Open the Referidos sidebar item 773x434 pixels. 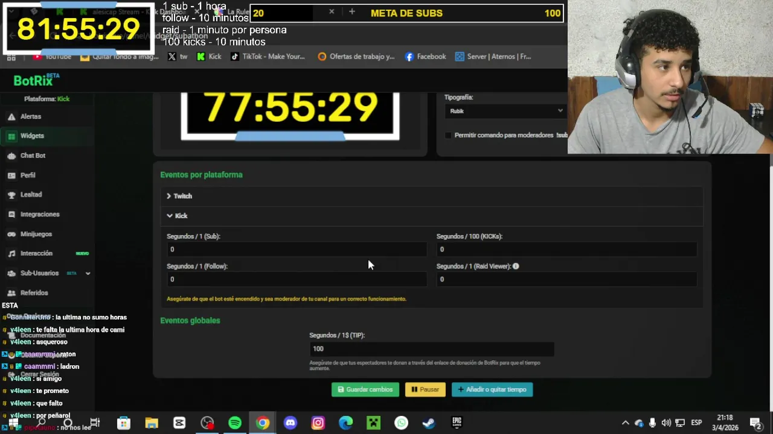[34, 293]
